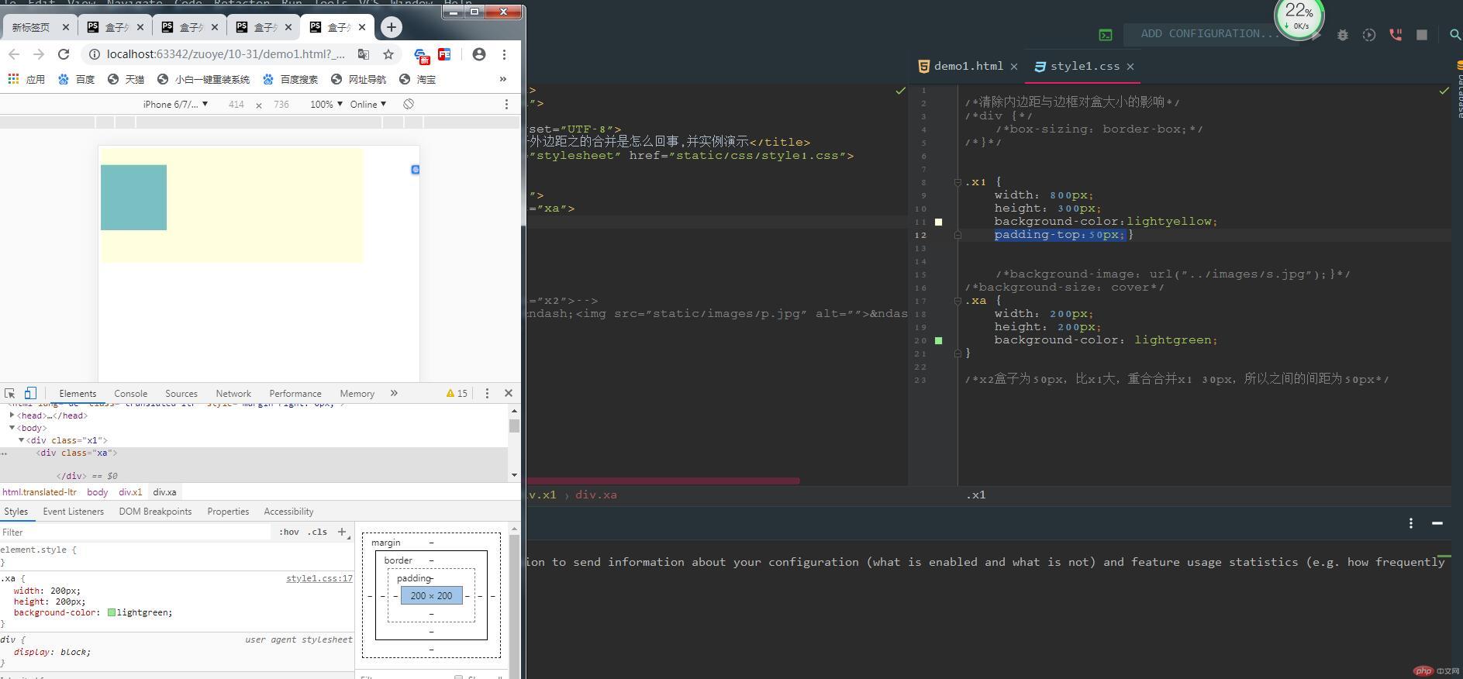Open IDE search everywhere magnifier

point(1454,35)
